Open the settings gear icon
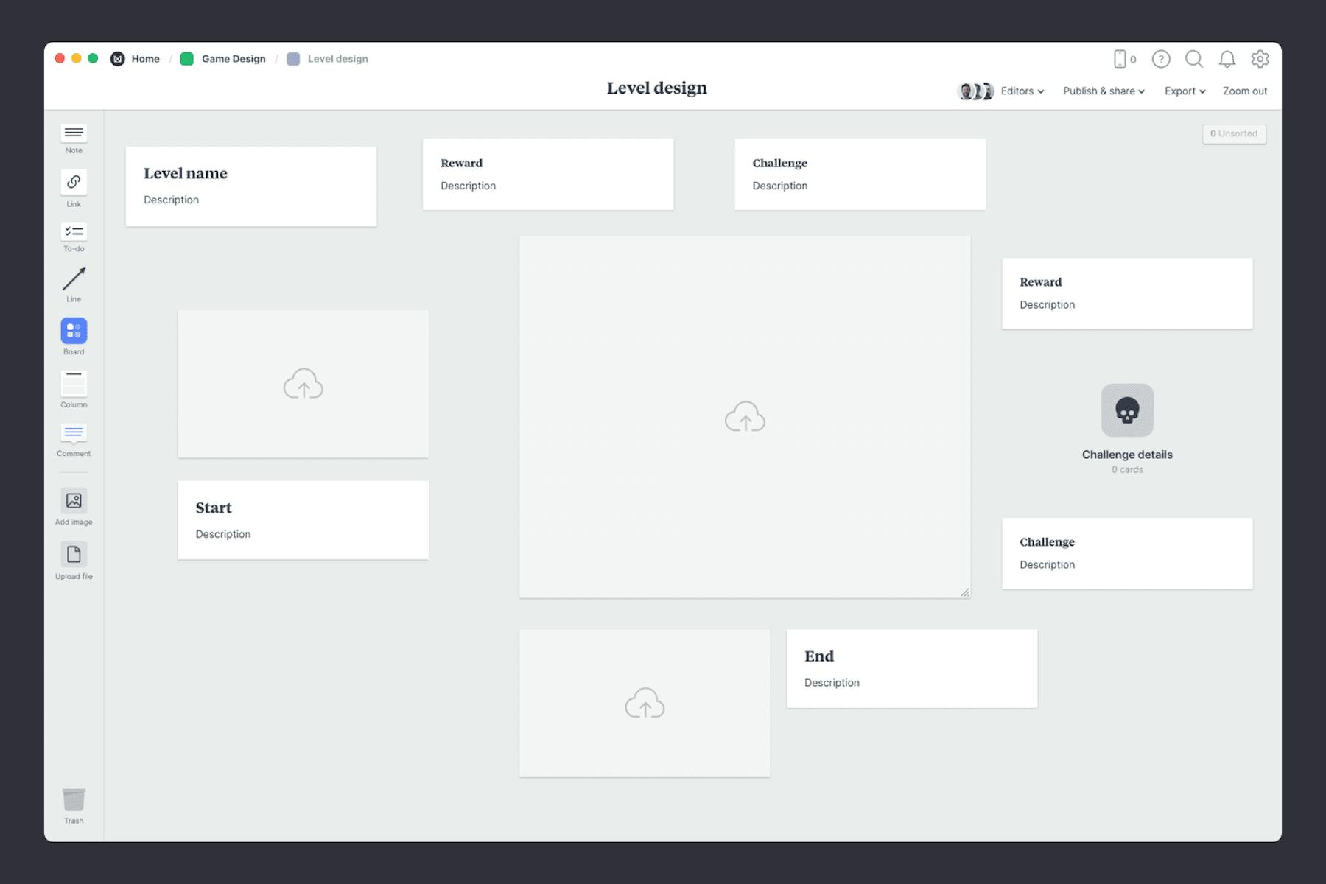Image resolution: width=1326 pixels, height=884 pixels. point(1260,59)
